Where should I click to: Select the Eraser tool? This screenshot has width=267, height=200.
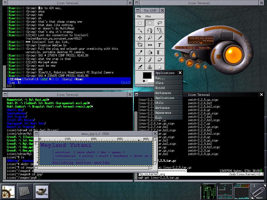coord(160,60)
